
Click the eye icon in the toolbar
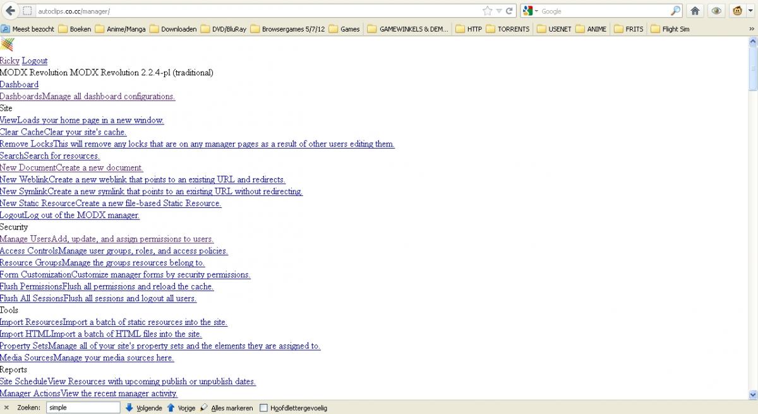[716, 11]
